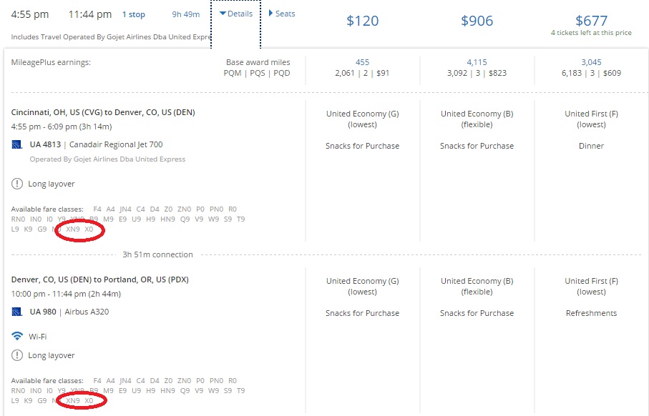This screenshot has width=649, height=416.
Task: Select the $120 economy fare
Action: click(362, 21)
